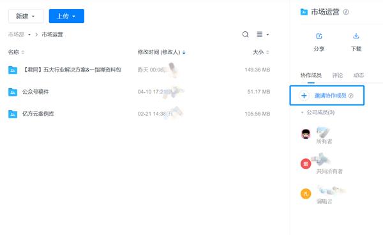Click the 编辑者 role label
The width and height of the screenshot is (383, 235).
tap(324, 201)
